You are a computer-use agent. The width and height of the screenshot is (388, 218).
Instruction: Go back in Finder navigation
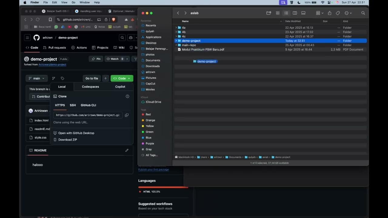tap(178, 13)
